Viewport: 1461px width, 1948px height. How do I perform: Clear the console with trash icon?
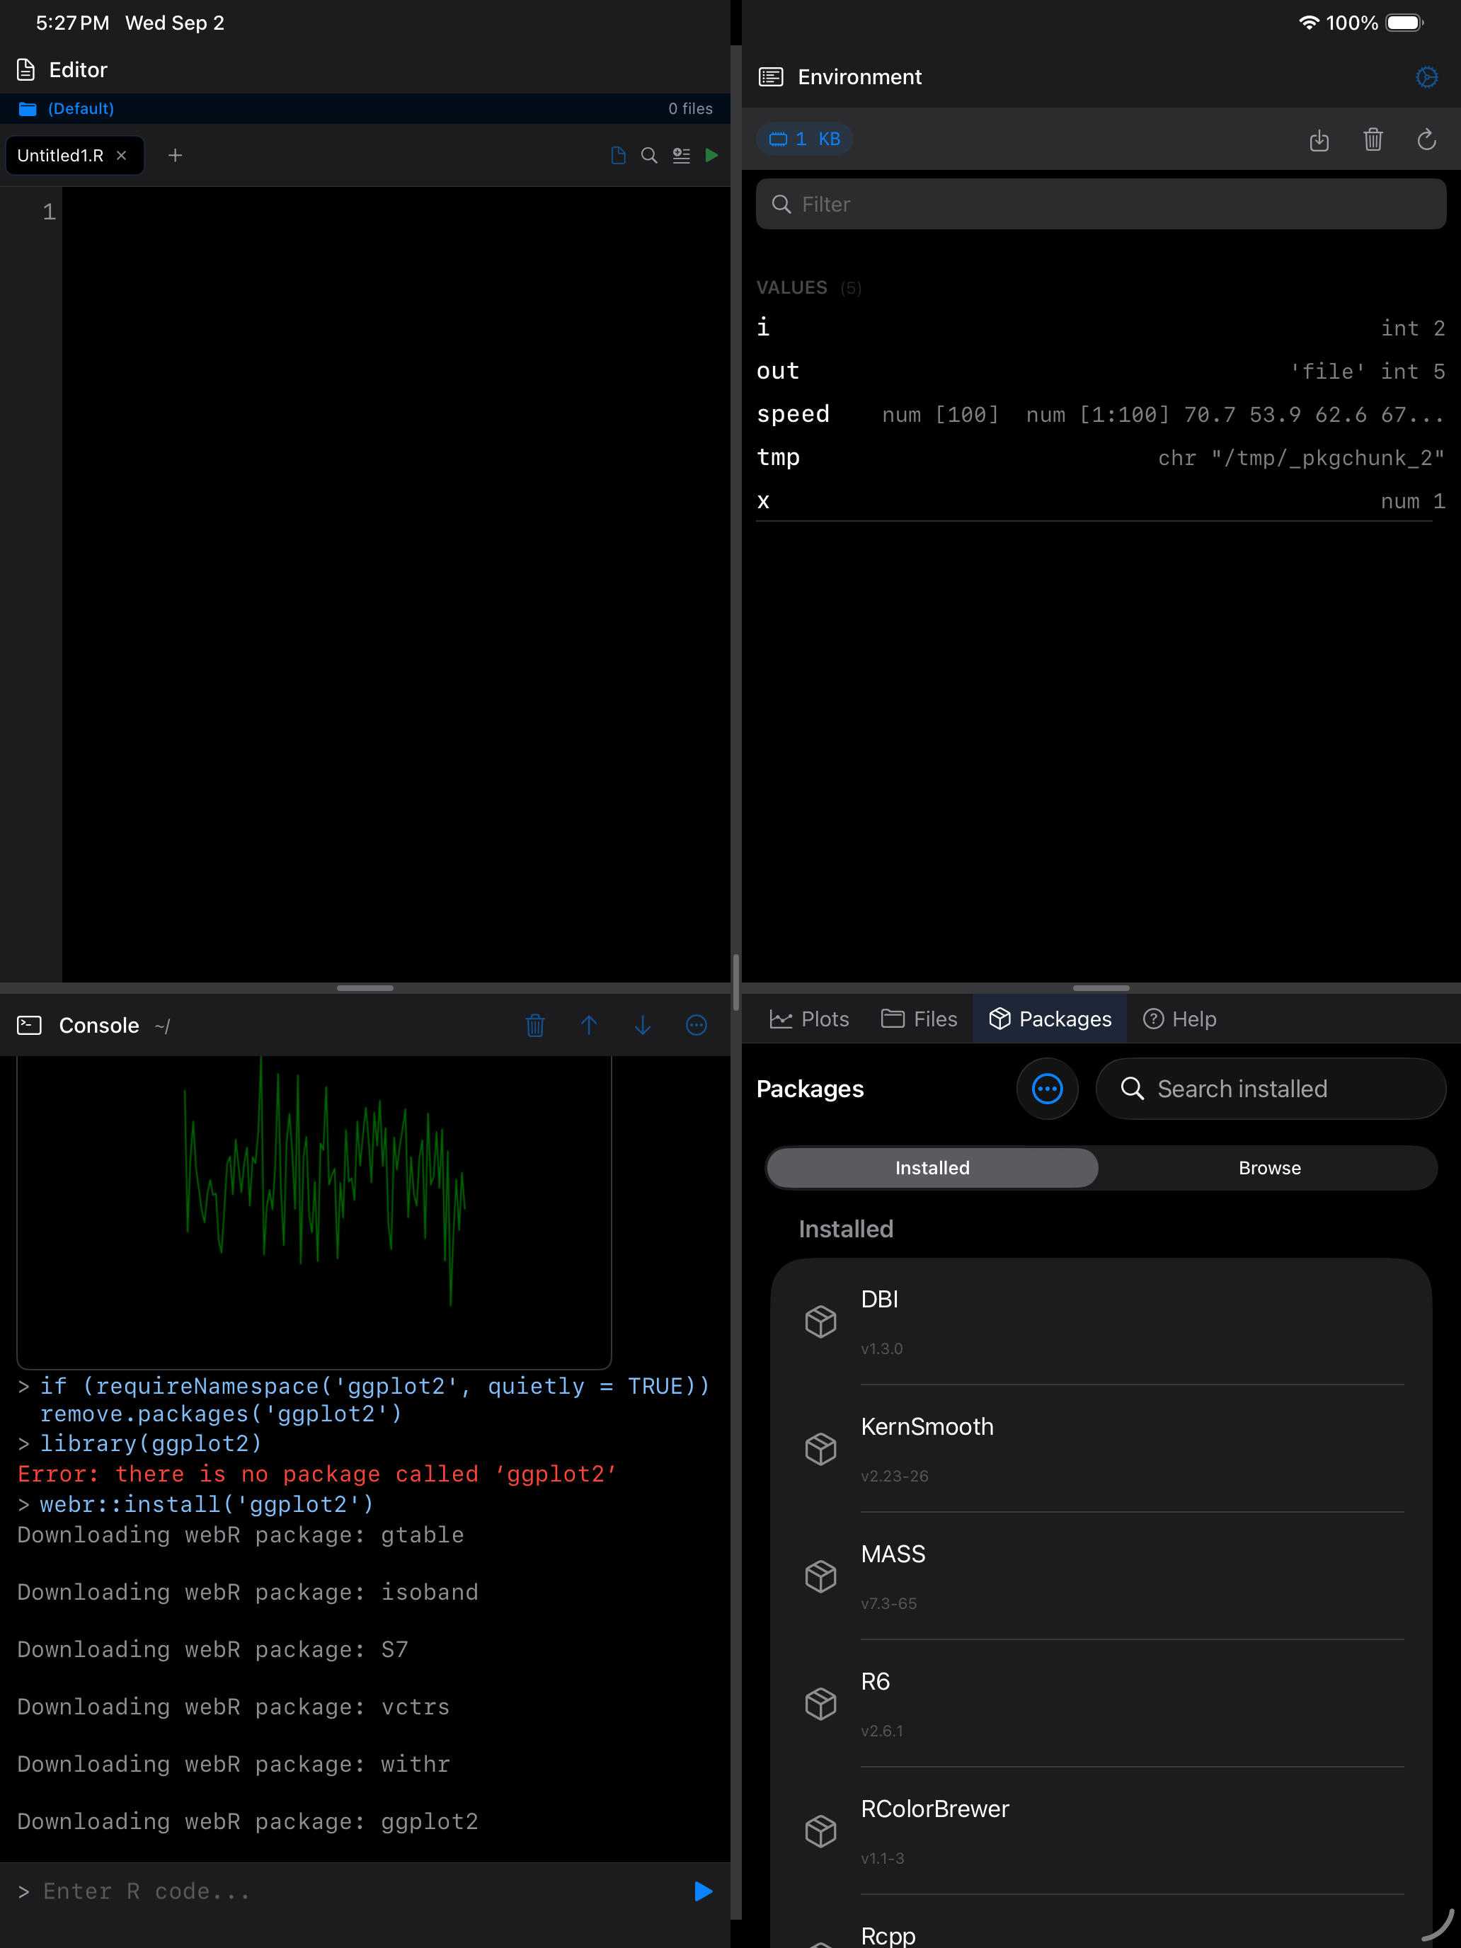pyautogui.click(x=534, y=1025)
